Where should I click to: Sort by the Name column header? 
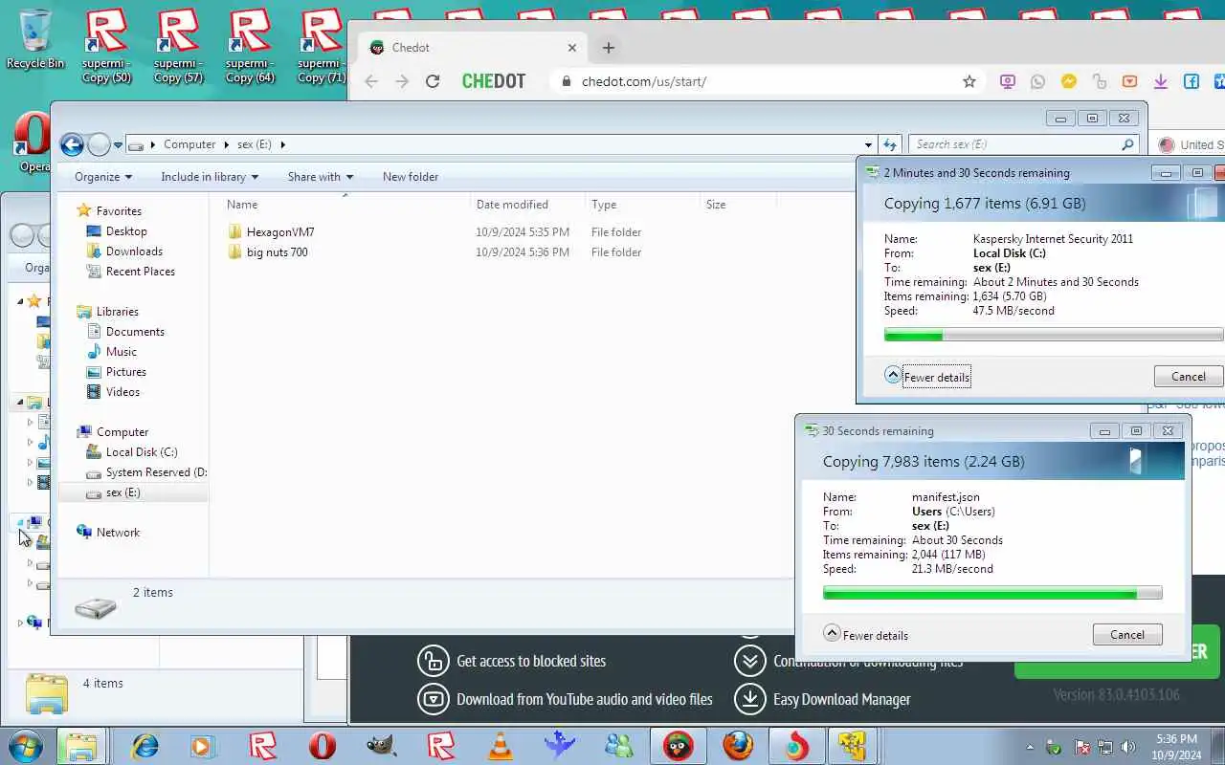345,204
